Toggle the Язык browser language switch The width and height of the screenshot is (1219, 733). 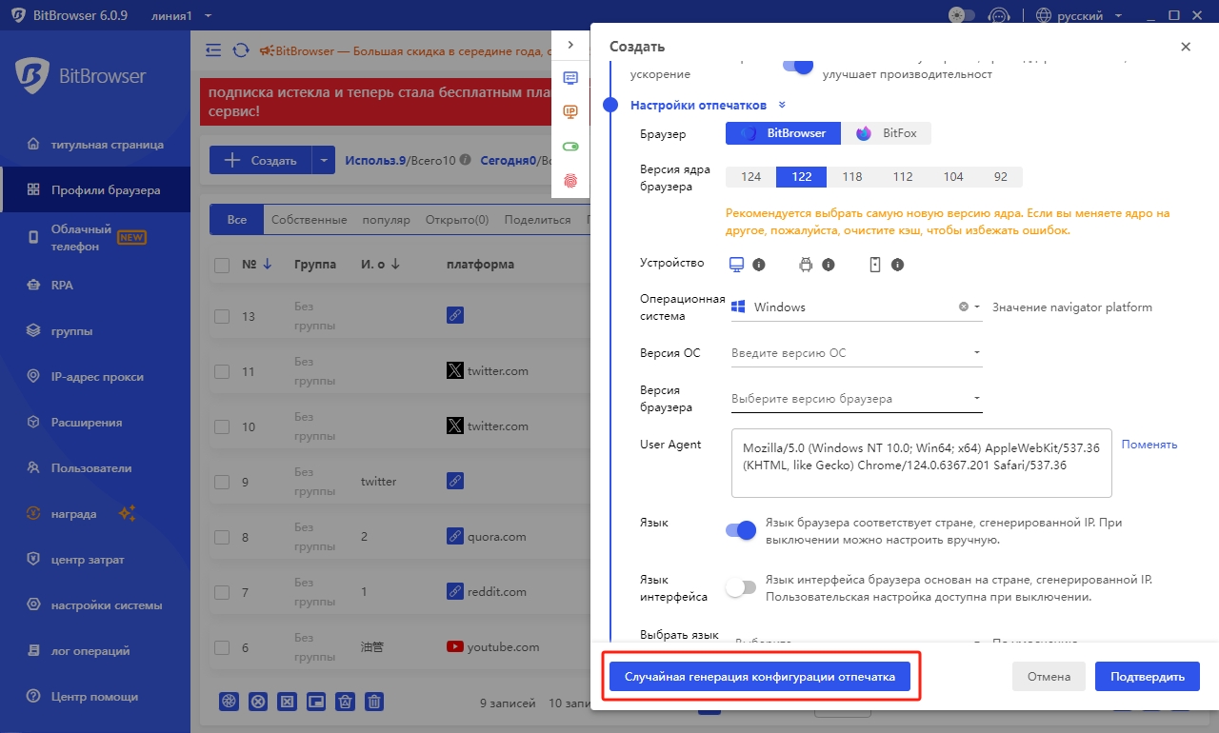pyautogui.click(x=741, y=530)
